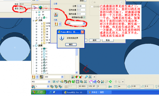The image size is (159, 96).
Task: Click the block calculation icon at bottom left
Action: tap(33, 86)
